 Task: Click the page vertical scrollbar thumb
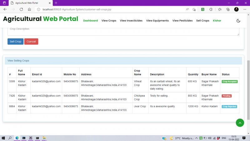coord(248,90)
